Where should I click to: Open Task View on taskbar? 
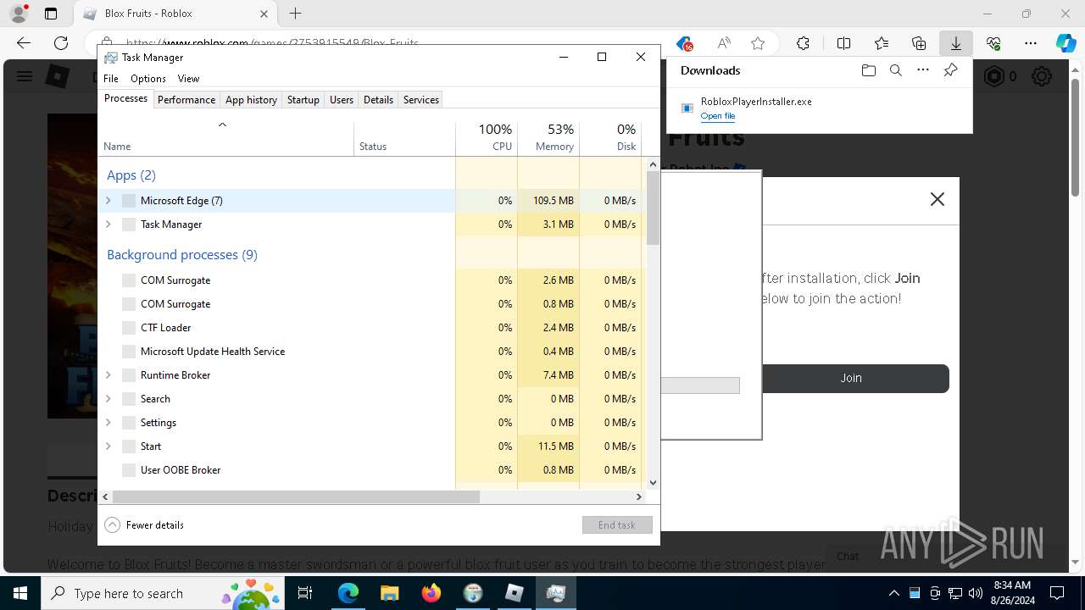click(305, 593)
